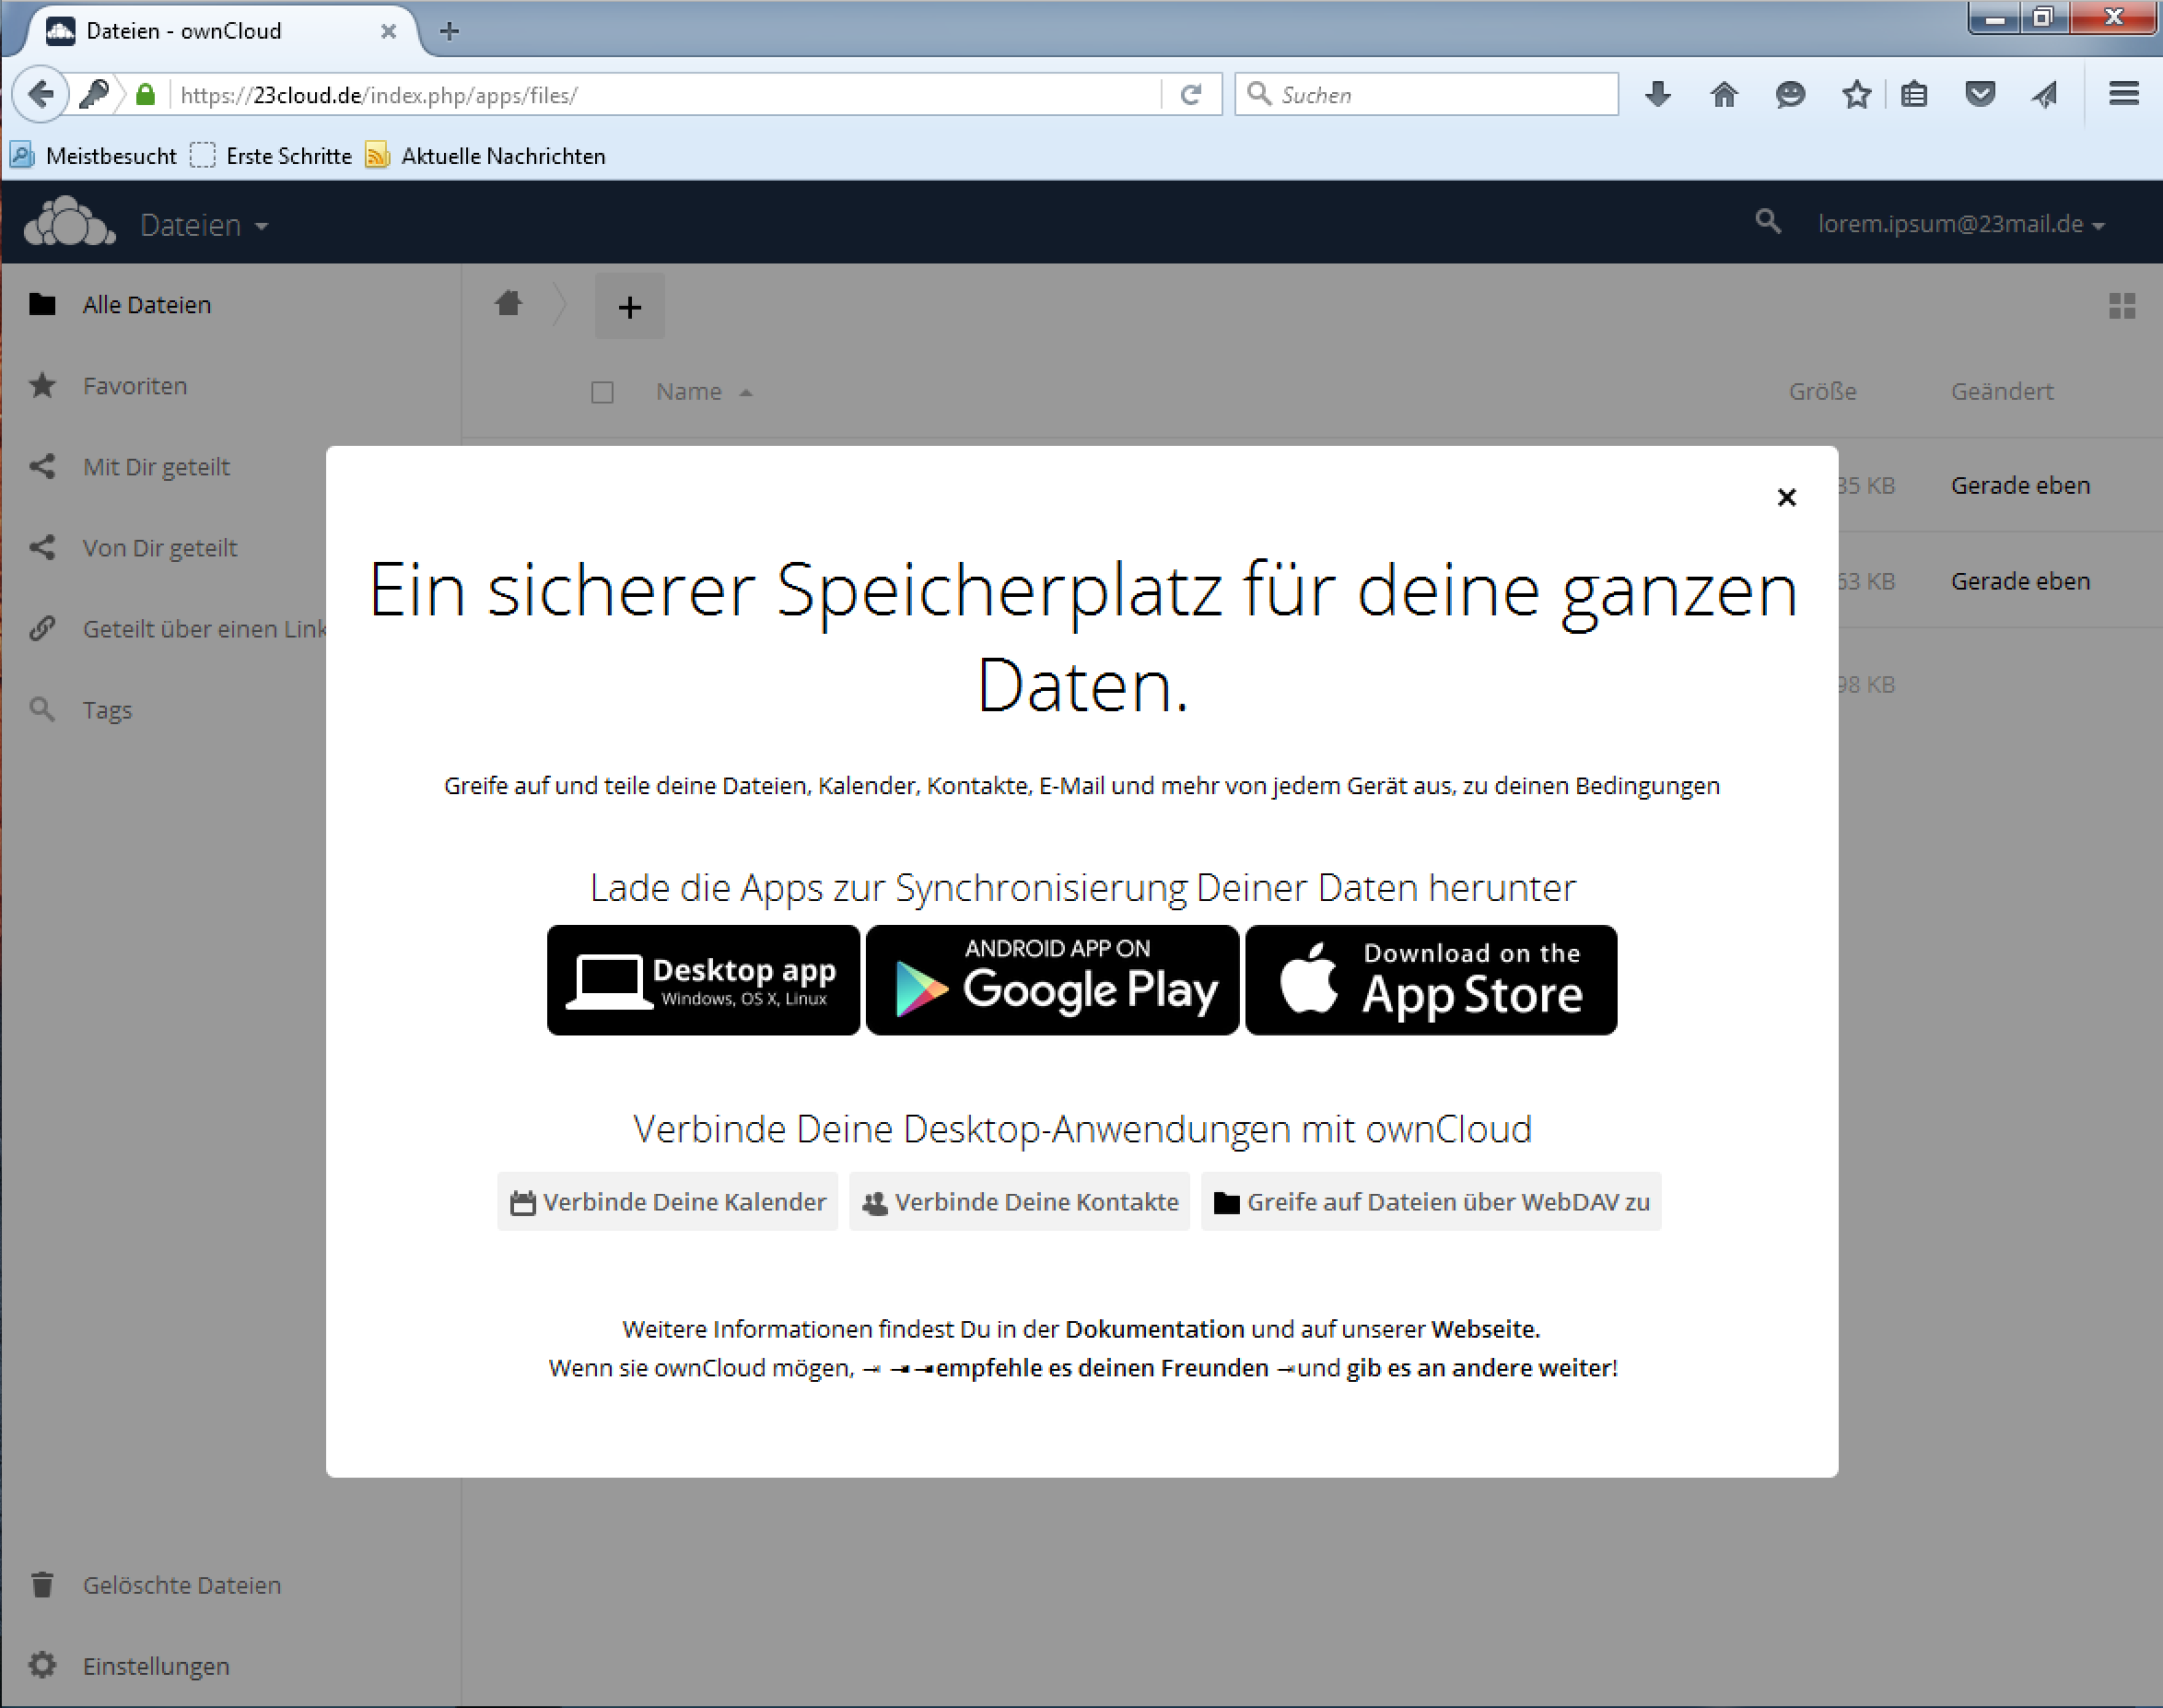
Task: Check the select-all files checkbox
Action: [x=602, y=392]
